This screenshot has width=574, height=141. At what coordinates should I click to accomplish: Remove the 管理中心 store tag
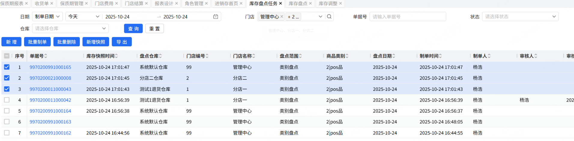(x=282, y=17)
